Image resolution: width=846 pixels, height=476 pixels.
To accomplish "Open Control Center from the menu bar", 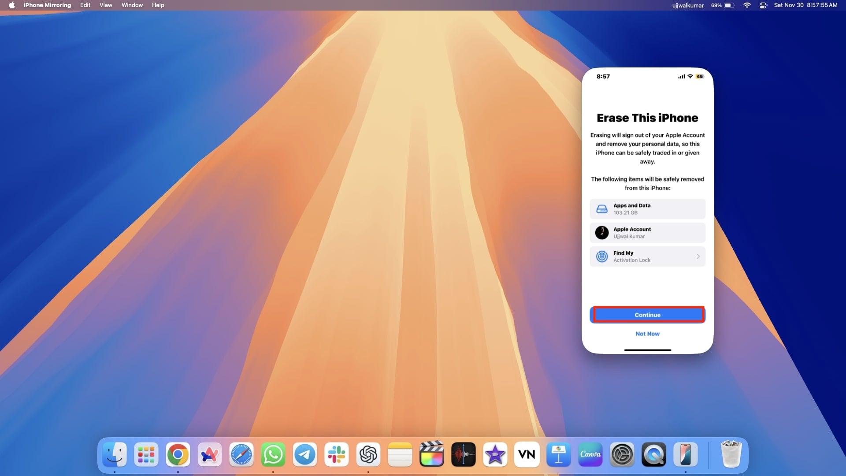I will coord(763,5).
